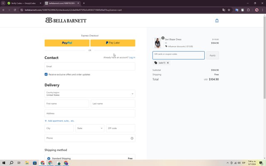
Task: Focus the City field
Action: [x=59, y=128]
